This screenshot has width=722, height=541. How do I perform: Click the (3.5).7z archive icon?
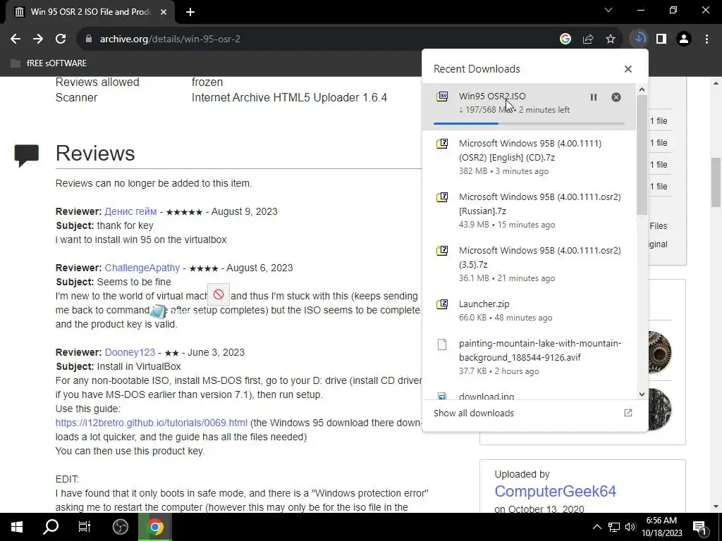[442, 251]
